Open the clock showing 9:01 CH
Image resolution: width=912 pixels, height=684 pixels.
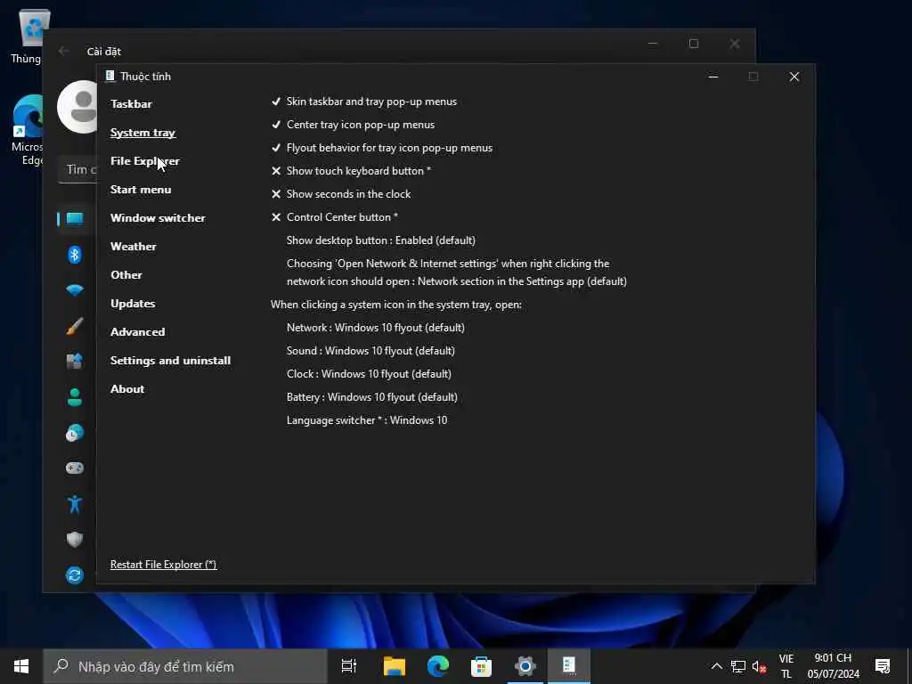pos(833,666)
